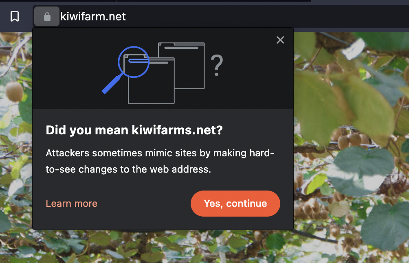Click the Yes, continue button
The height and width of the screenshot is (263, 409).
(x=235, y=203)
